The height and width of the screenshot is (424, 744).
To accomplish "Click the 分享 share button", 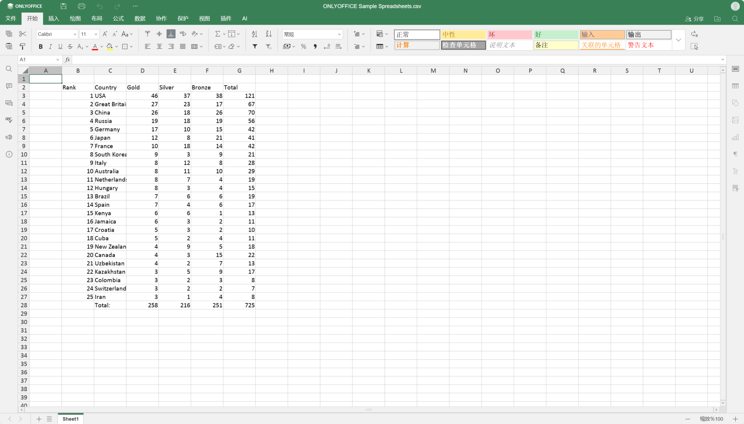I will tap(694, 19).
